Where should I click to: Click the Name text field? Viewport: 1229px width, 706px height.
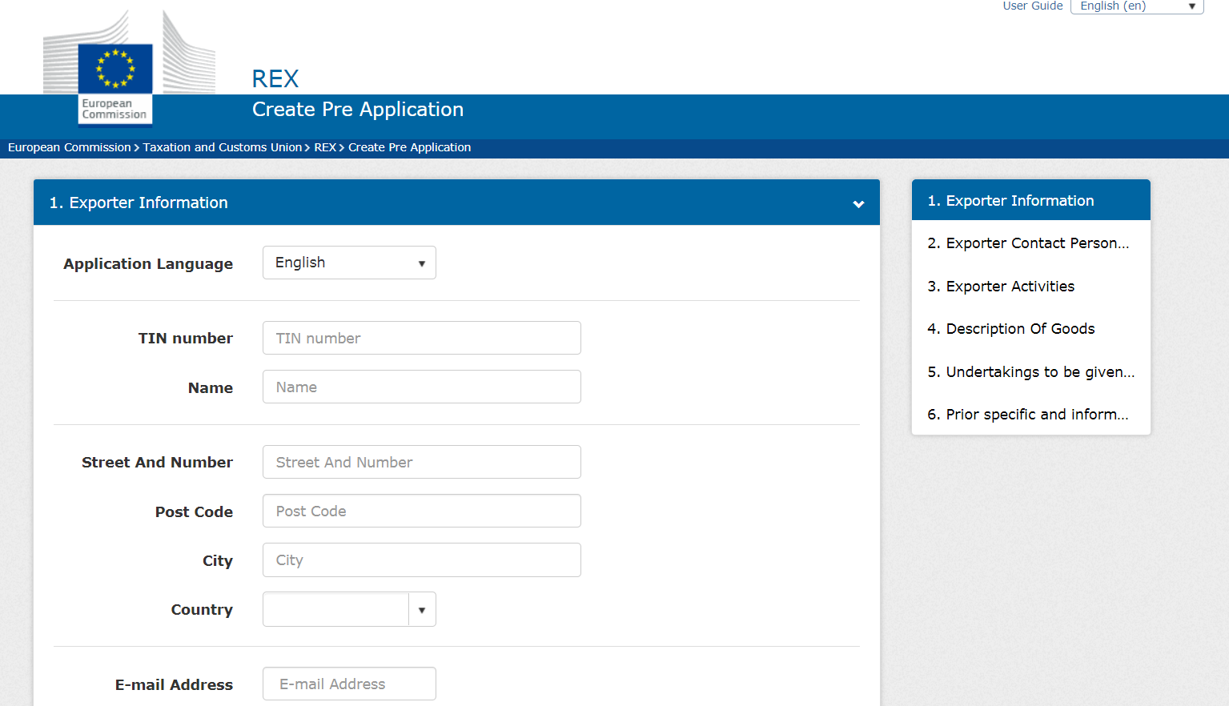(x=421, y=387)
